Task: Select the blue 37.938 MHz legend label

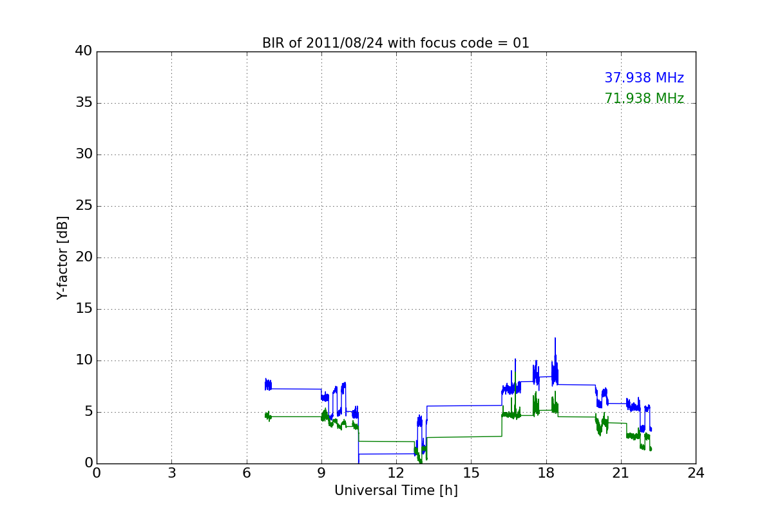Action: coord(644,78)
